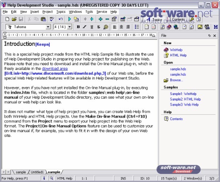Toggle underline formatting
220x182 pixels.
(x=92, y=27)
